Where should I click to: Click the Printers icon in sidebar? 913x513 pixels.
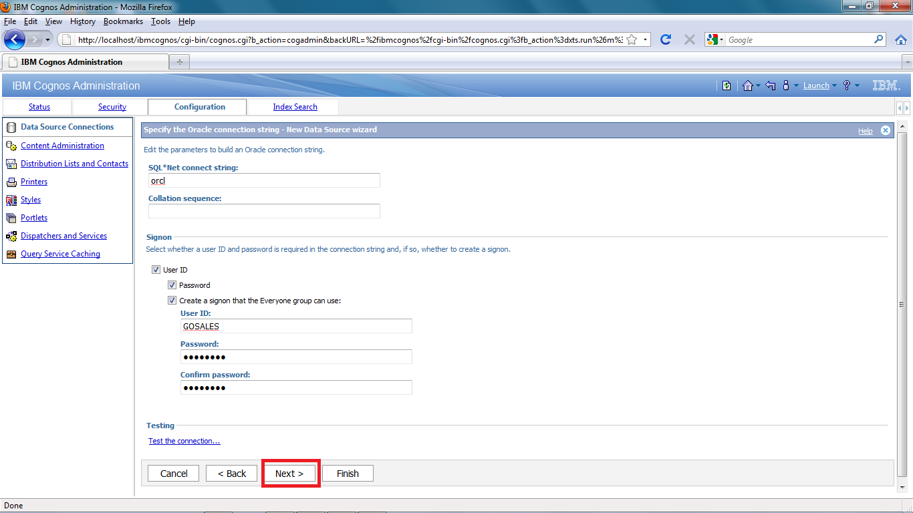(x=11, y=182)
